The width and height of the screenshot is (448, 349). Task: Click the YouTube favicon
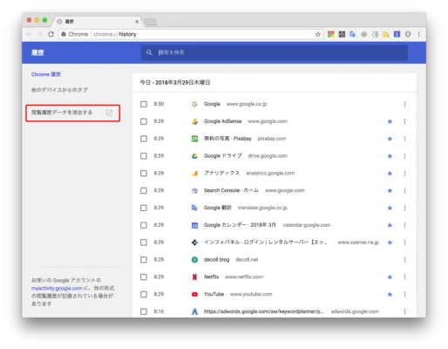194,294
